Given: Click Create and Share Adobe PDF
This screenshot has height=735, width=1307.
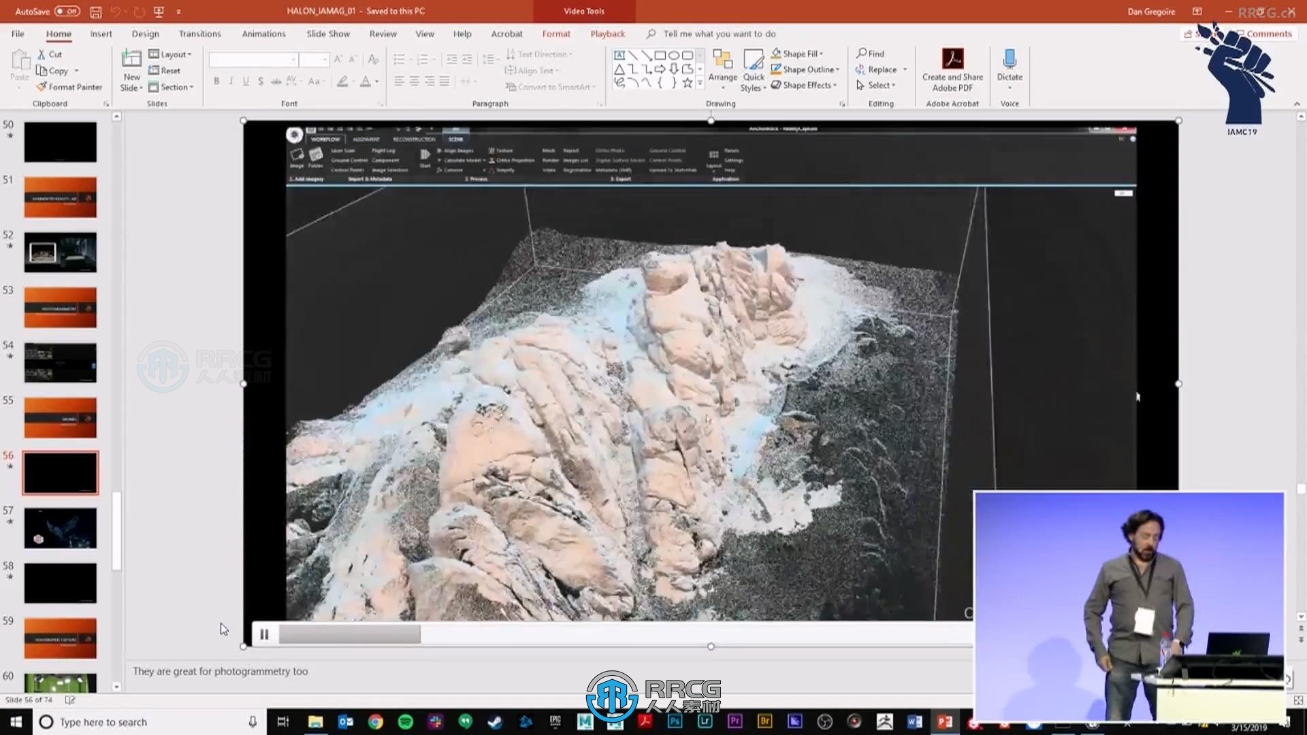Looking at the screenshot, I should [x=952, y=70].
